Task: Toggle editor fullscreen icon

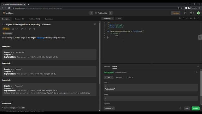Action: click(x=198, y=18)
